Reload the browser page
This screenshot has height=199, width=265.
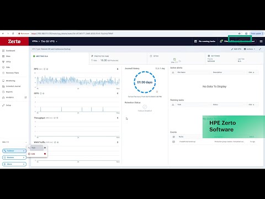(x=13, y=34)
